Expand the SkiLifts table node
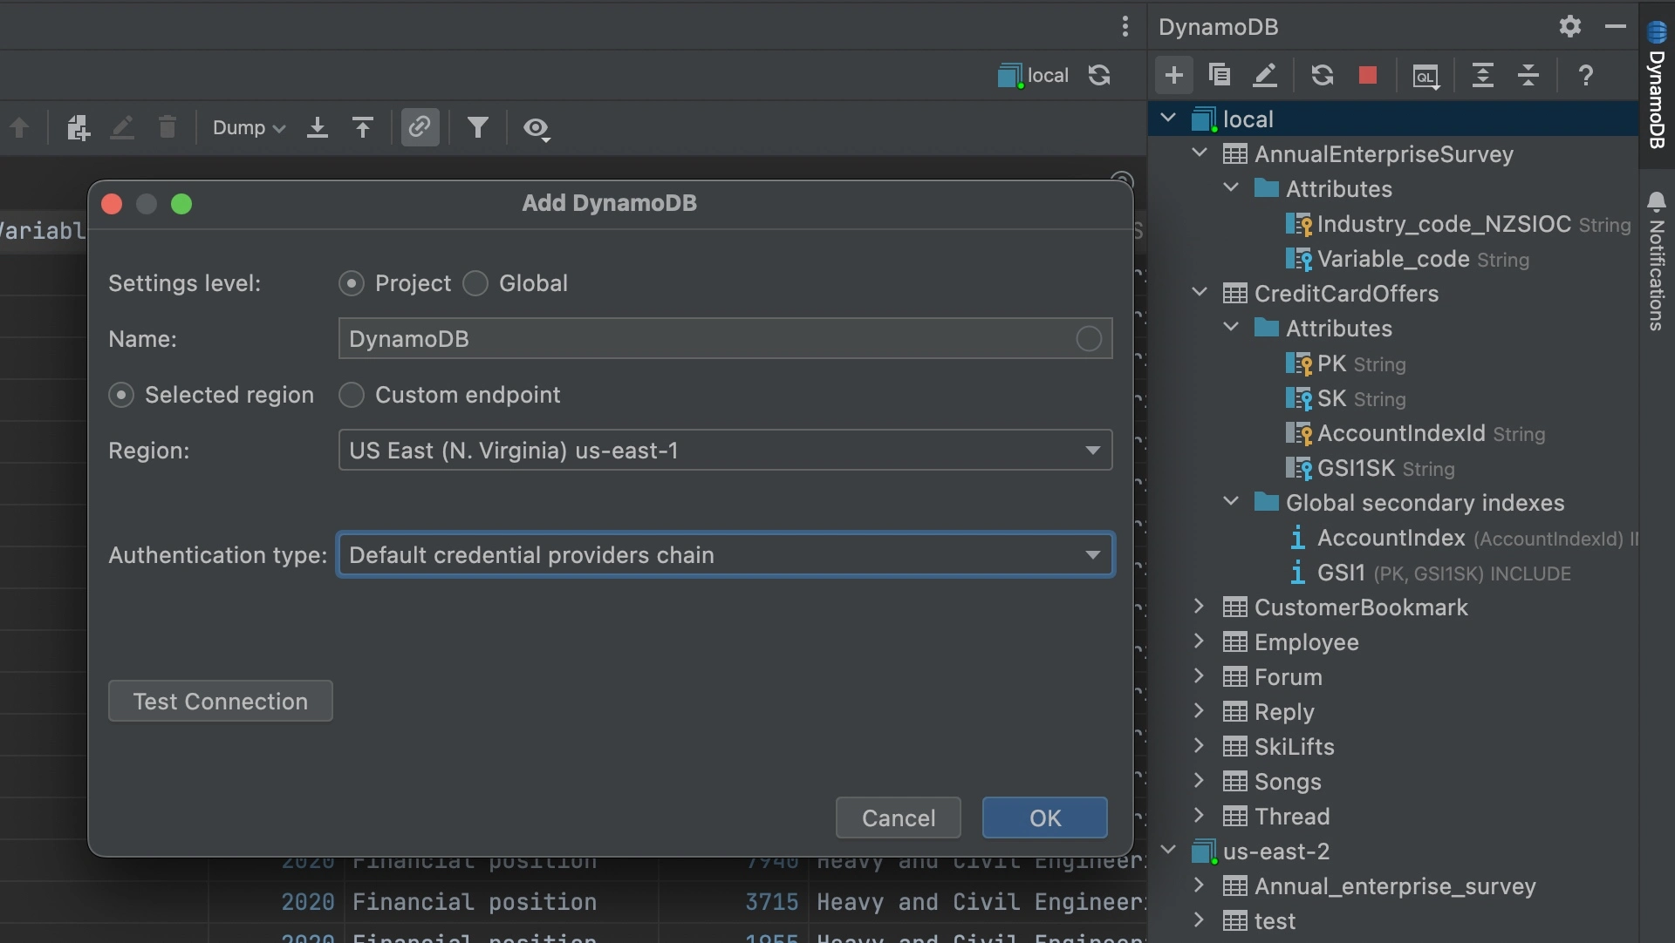Screen dimensions: 1675x943 tap(1200, 746)
